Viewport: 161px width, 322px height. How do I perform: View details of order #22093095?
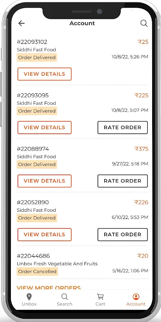pyautogui.click(x=45, y=128)
